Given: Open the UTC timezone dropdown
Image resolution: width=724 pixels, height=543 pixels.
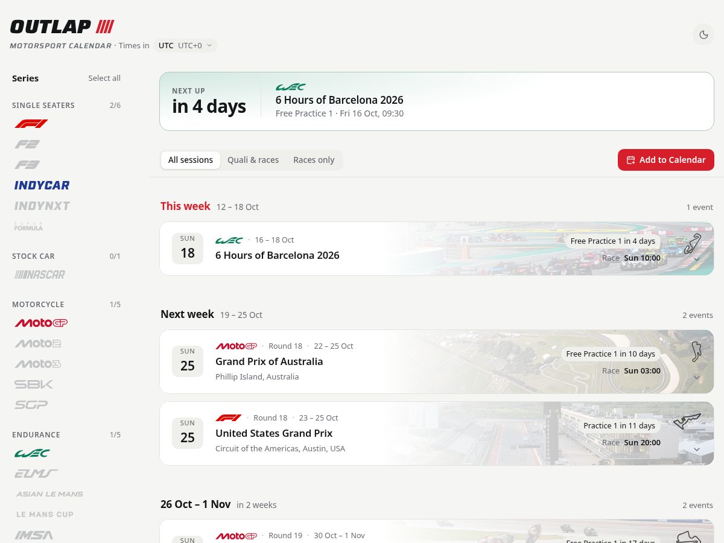Looking at the screenshot, I should pyautogui.click(x=185, y=45).
